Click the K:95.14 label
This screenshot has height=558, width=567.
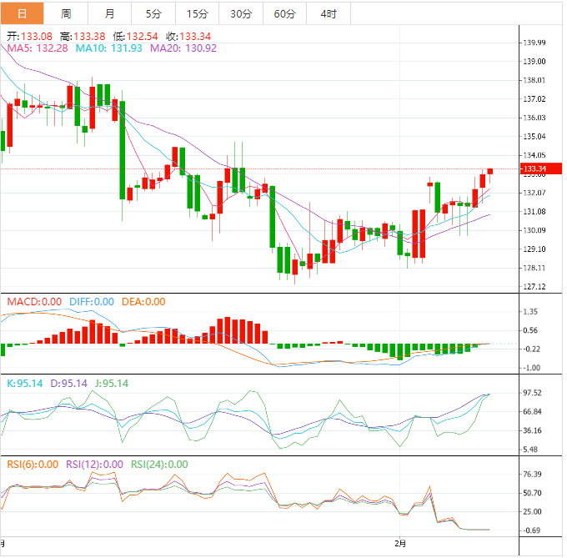coord(25,384)
